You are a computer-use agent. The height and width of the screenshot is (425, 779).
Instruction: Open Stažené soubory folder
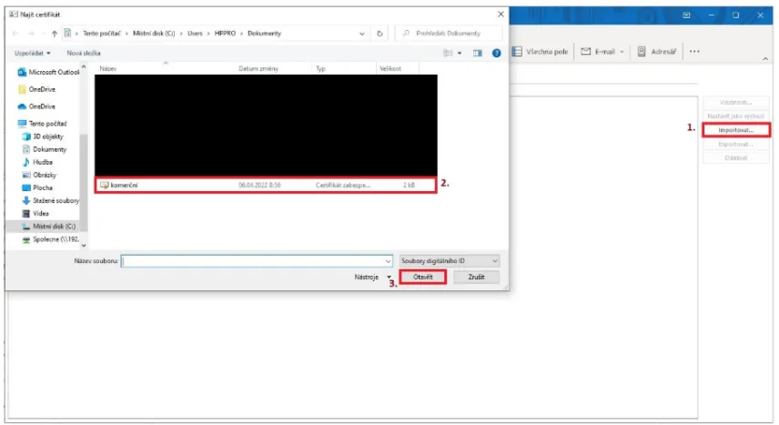[x=50, y=201]
